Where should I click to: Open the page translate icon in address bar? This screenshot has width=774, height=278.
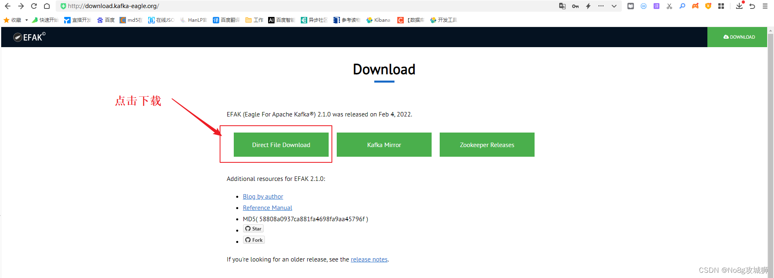(562, 6)
